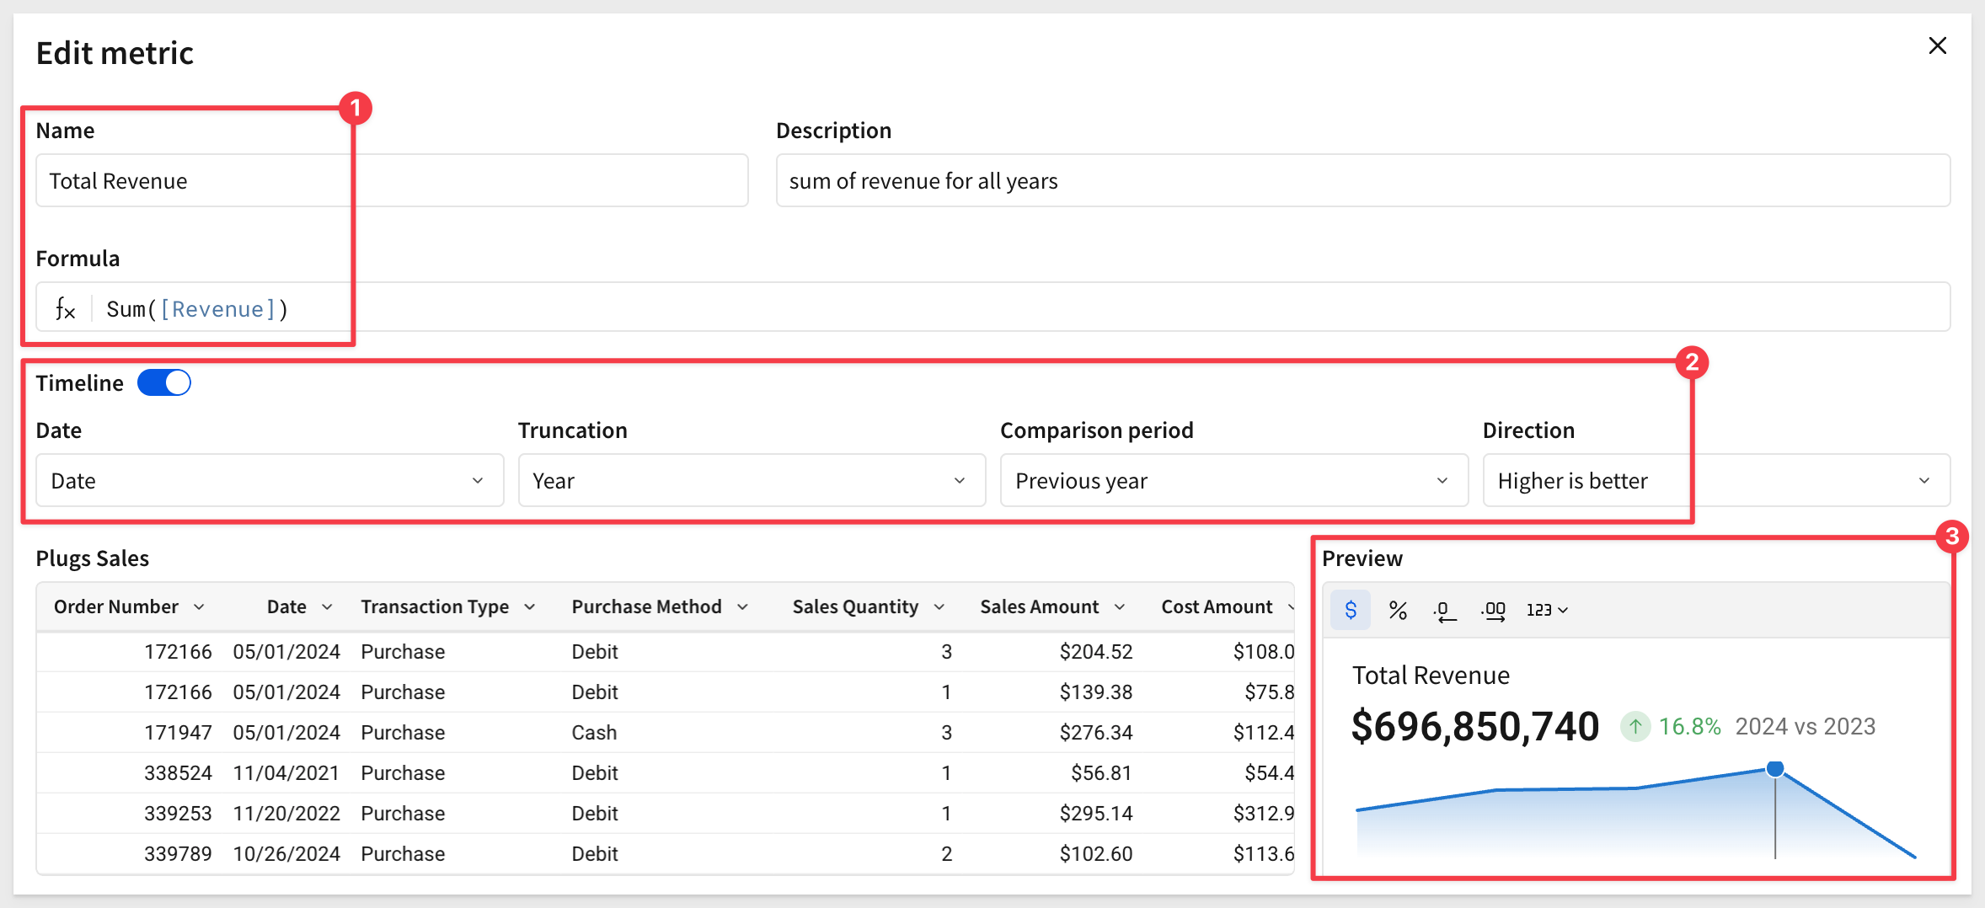This screenshot has width=1985, height=908.
Task: Open Order Number column header menu
Action: point(199,607)
